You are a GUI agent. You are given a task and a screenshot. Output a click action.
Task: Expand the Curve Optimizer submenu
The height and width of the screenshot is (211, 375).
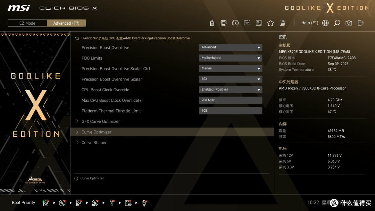172,132
